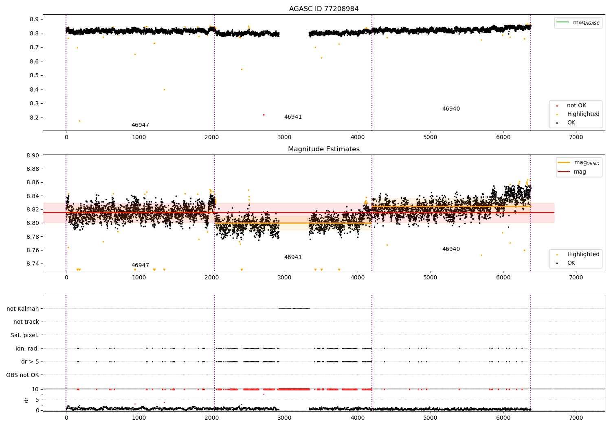Click the 'OBS not OK' row label
This screenshot has width=611, height=427.
[x=23, y=375]
